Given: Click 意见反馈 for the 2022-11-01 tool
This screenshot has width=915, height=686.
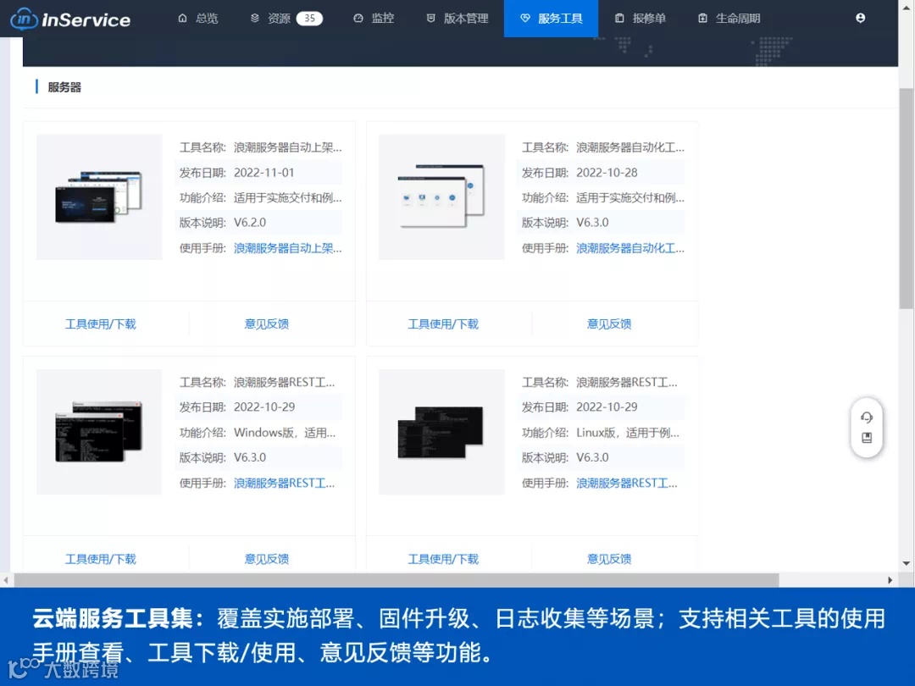Looking at the screenshot, I should tap(267, 324).
